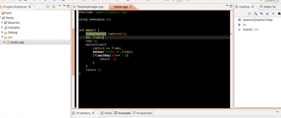Maximize the Project Explorer panel

pyautogui.click(x=68, y=6)
